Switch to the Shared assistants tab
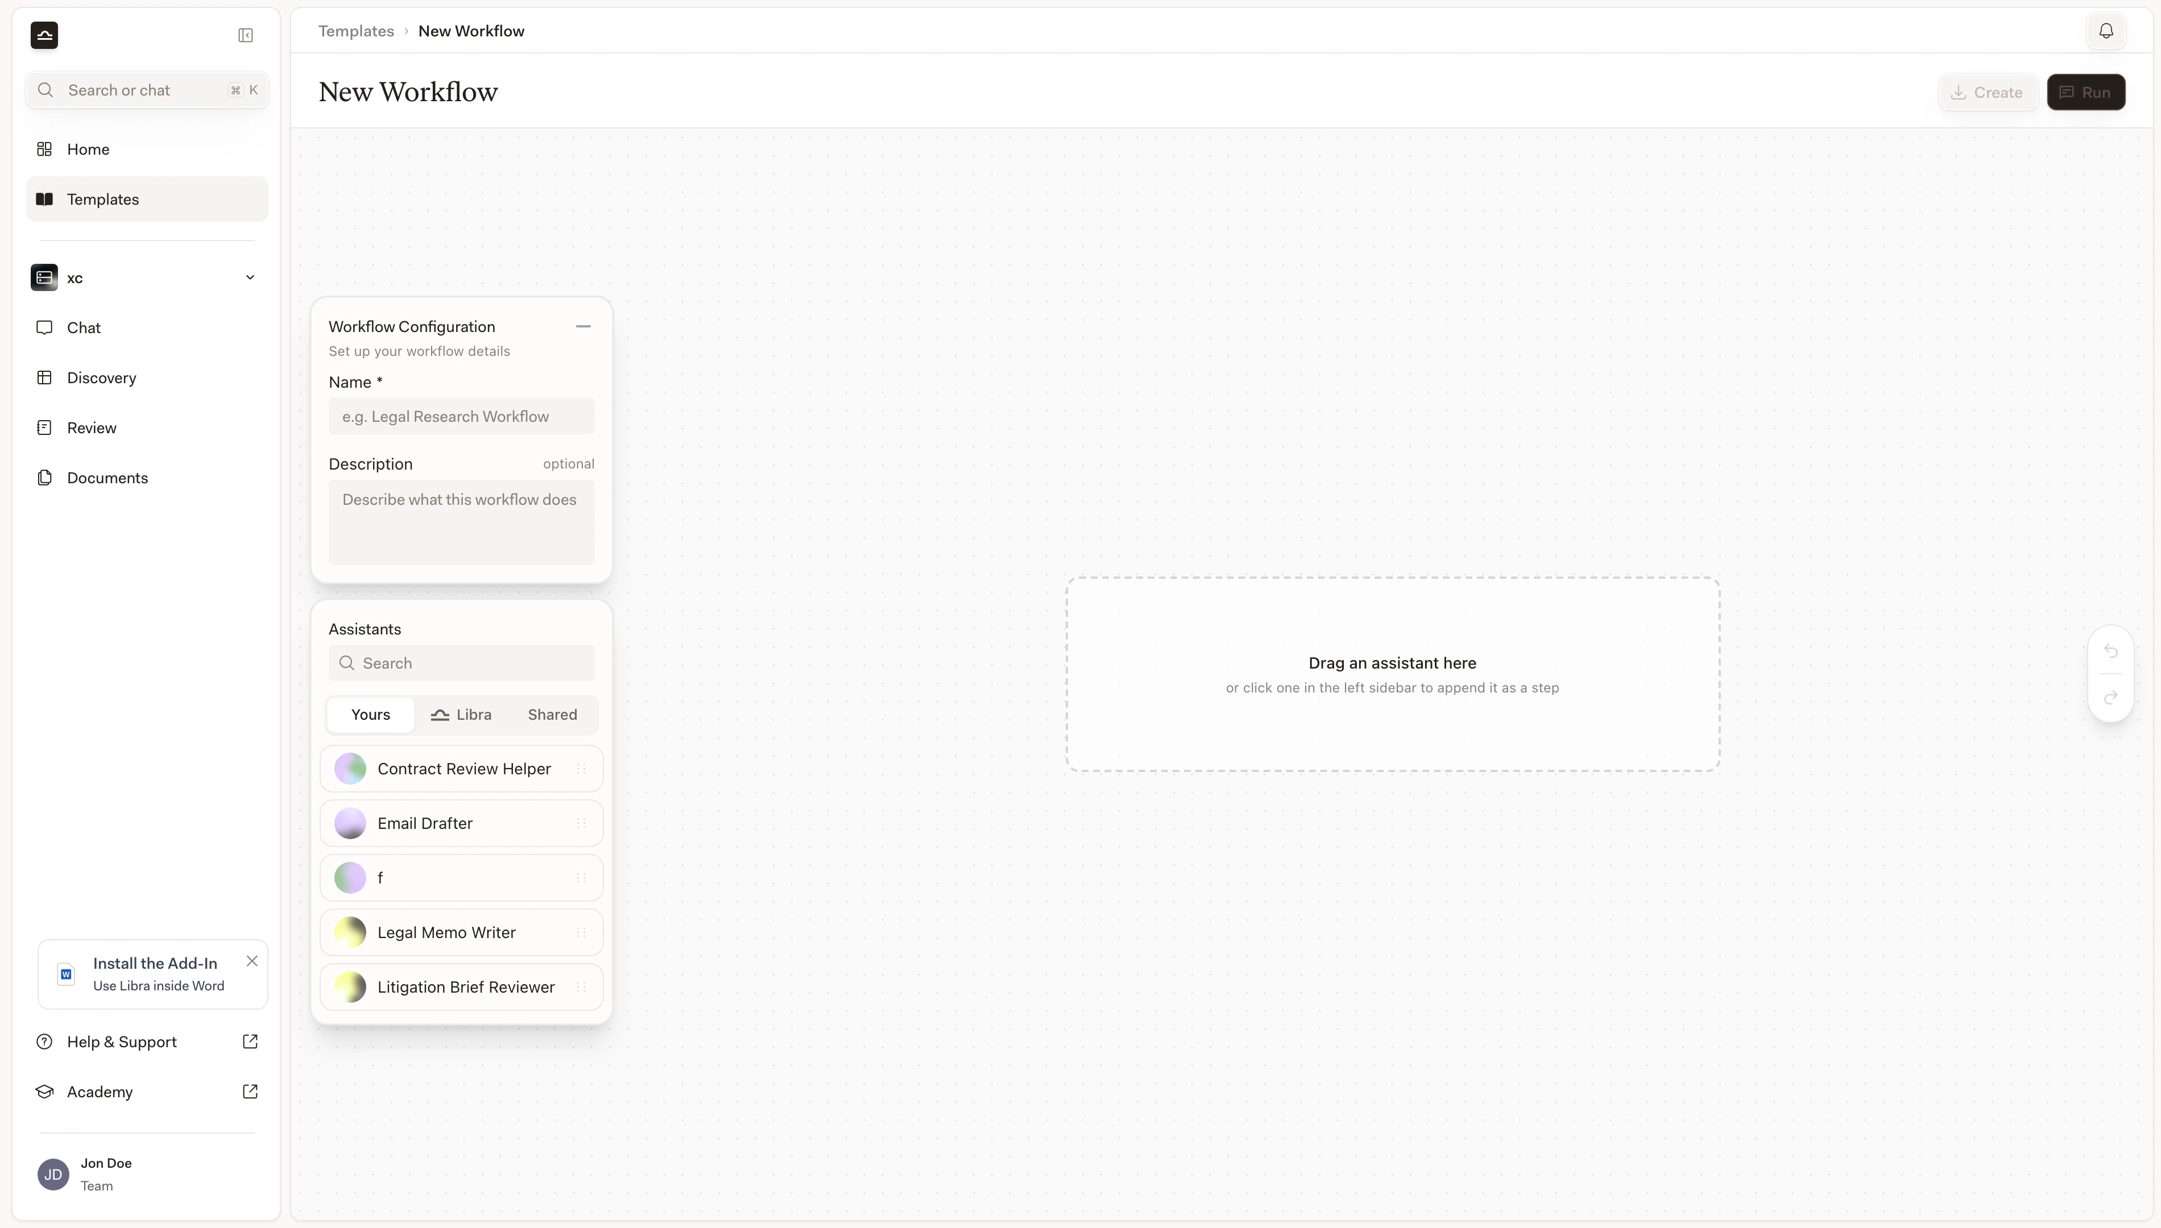Image resolution: width=2161 pixels, height=1228 pixels. [553, 715]
